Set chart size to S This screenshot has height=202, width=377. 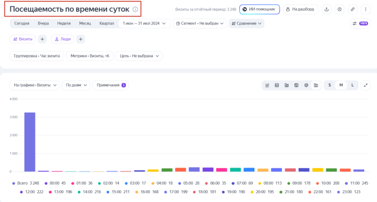[329, 85]
